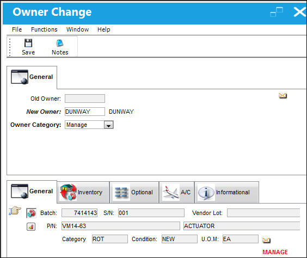Click the New Owner field containing DUNWAY
The height and width of the screenshot is (258, 307).
click(x=85, y=112)
